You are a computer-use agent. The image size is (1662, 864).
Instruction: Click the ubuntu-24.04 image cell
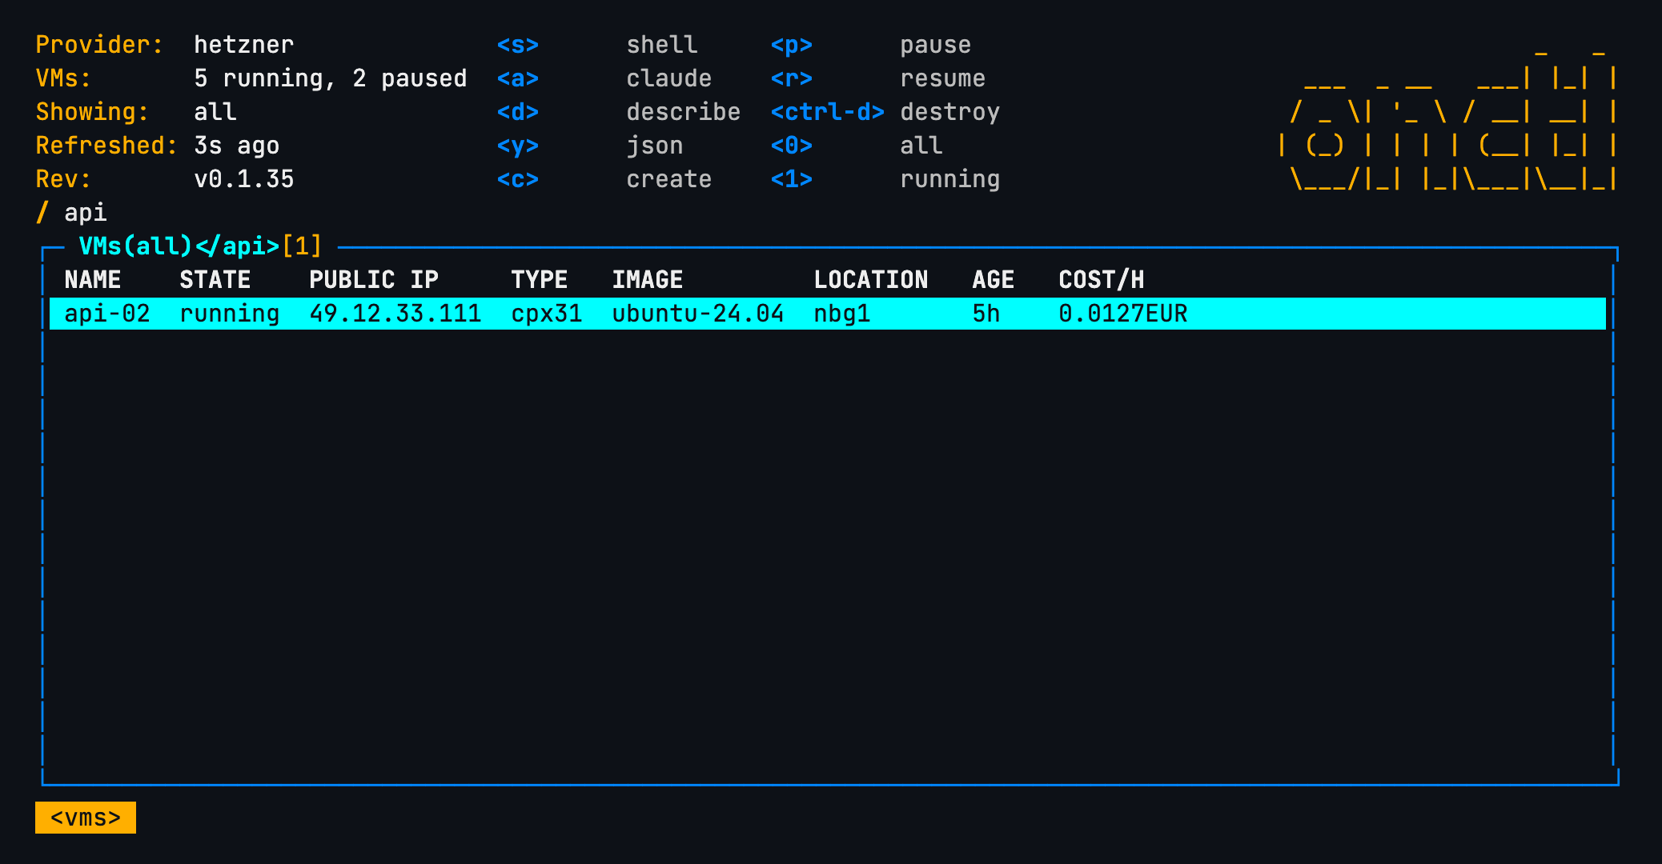pos(698,314)
